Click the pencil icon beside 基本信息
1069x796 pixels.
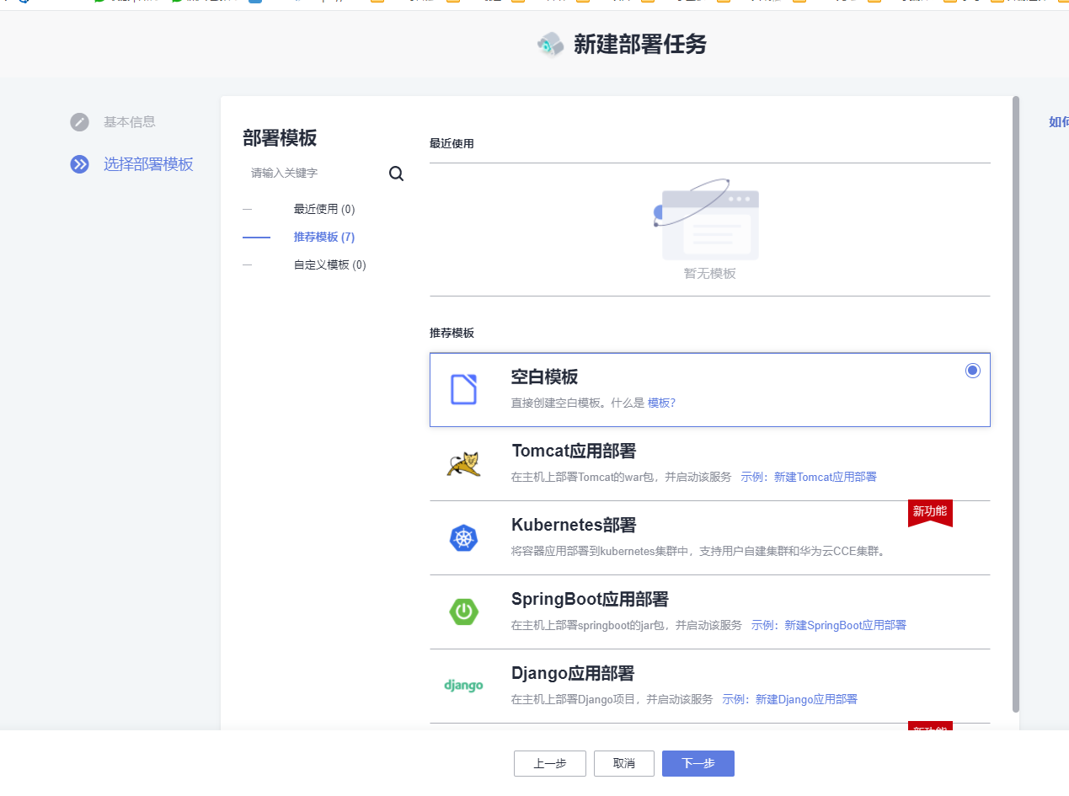point(79,122)
